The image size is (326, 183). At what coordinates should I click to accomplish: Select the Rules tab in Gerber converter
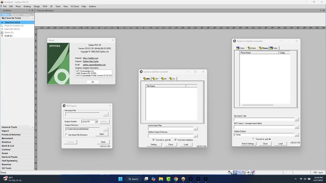pyautogui.click(x=273, y=48)
